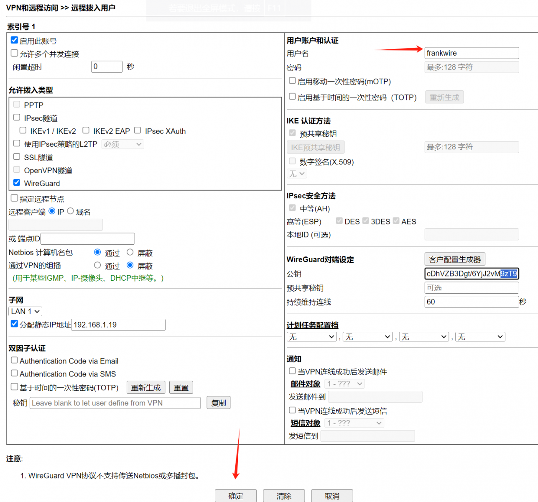
Task: Check the IPsec XAuth box
Action: (x=138, y=131)
